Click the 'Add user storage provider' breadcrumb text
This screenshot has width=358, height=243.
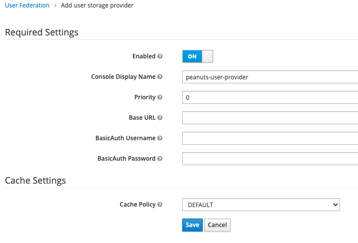point(97,5)
